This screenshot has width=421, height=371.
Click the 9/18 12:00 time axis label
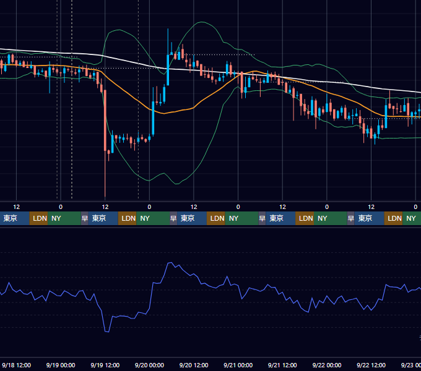pos(16,365)
